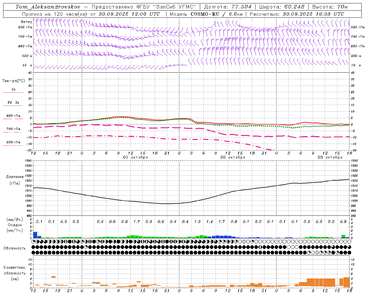366x293 pixels.
Task: Click the '(км)' convective cloud unit label
Action: [x=15, y=279]
